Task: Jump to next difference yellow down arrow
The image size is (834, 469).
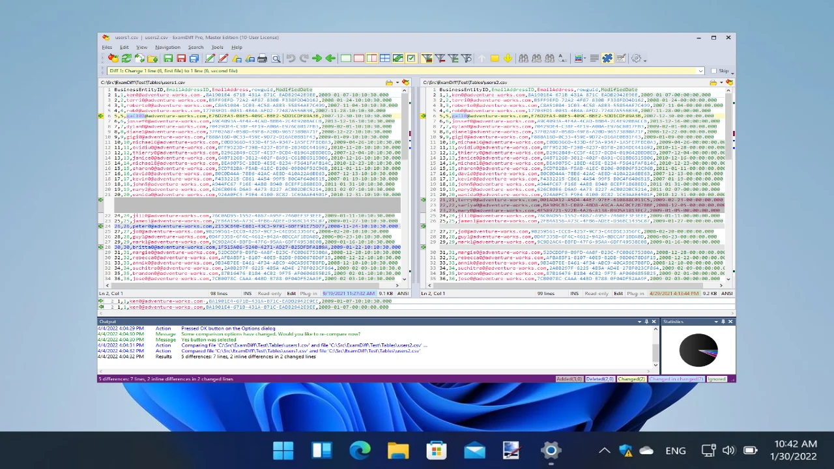Action: tap(508, 59)
